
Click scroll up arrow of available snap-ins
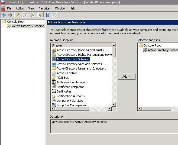tap(114, 45)
